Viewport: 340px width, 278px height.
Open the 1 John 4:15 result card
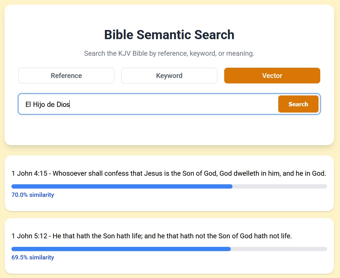170,183
